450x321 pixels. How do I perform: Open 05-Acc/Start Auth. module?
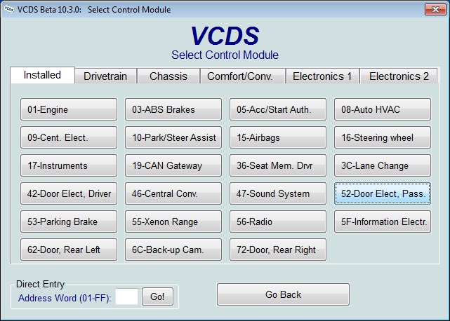(x=278, y=110)
